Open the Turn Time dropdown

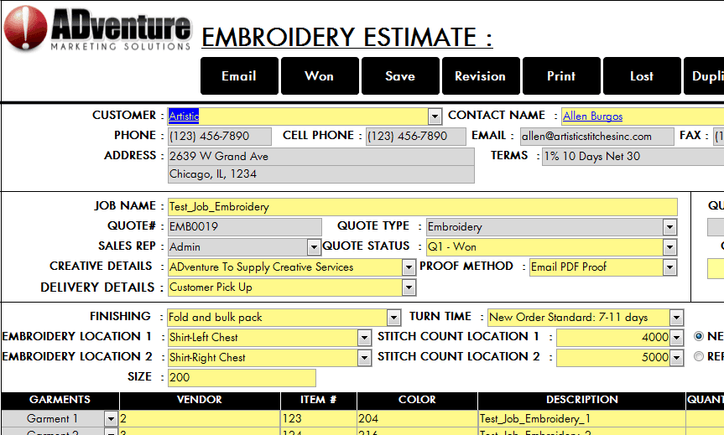(x=676, y=318)
